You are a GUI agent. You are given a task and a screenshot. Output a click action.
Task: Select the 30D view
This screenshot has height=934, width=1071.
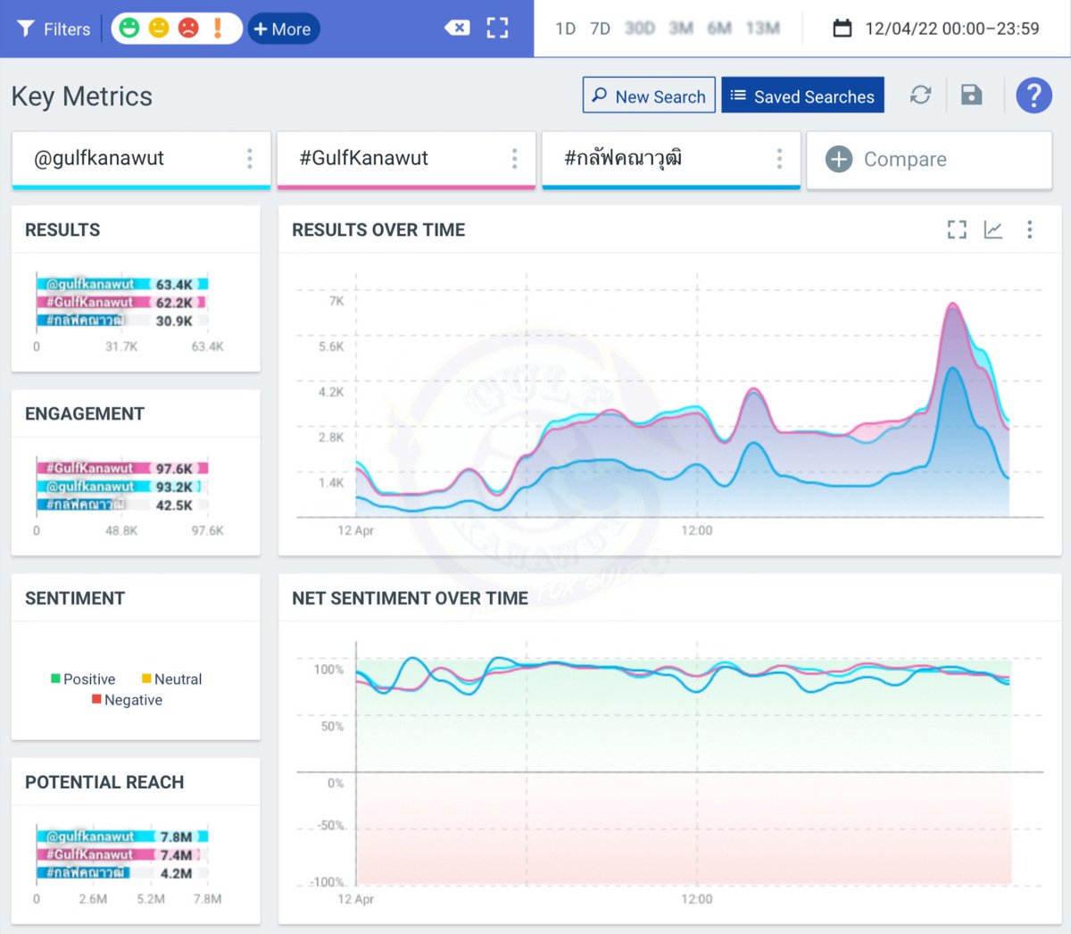click(639, 28)
